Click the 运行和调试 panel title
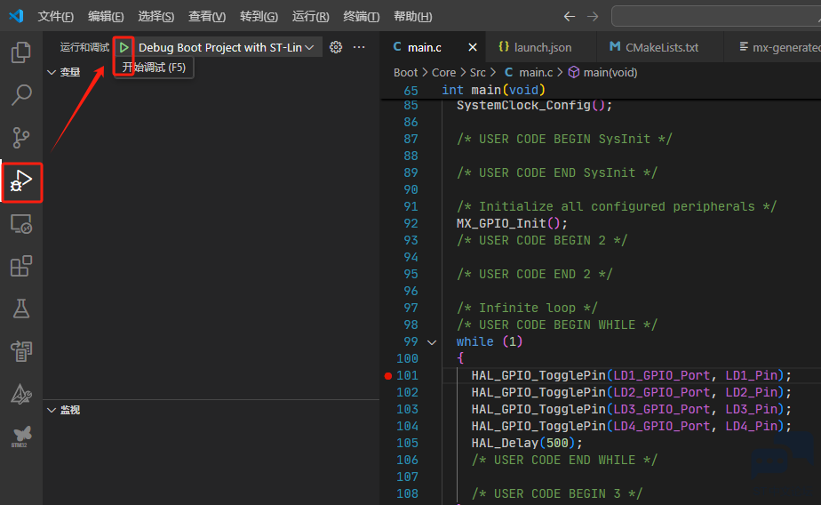The image size is (821, 505). (x=84, y=48)
